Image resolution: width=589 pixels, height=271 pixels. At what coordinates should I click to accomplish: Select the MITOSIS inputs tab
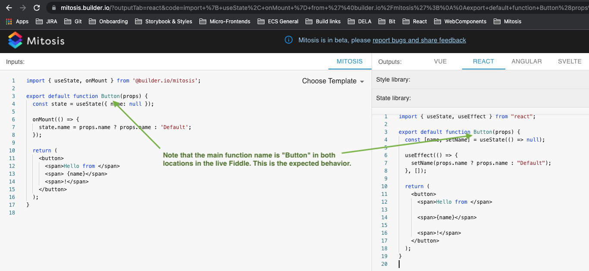tap(350, 61)
